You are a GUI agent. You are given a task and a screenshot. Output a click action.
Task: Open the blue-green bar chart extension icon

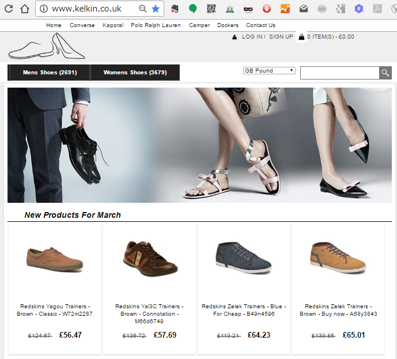tap(230, 9)
